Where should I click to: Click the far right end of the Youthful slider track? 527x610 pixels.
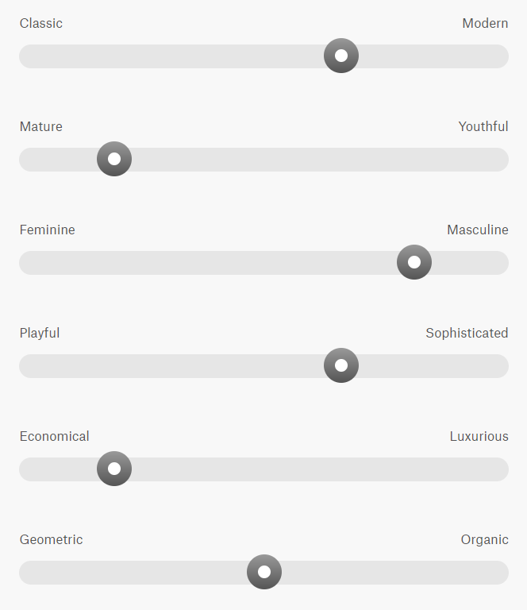pos(502,159)
